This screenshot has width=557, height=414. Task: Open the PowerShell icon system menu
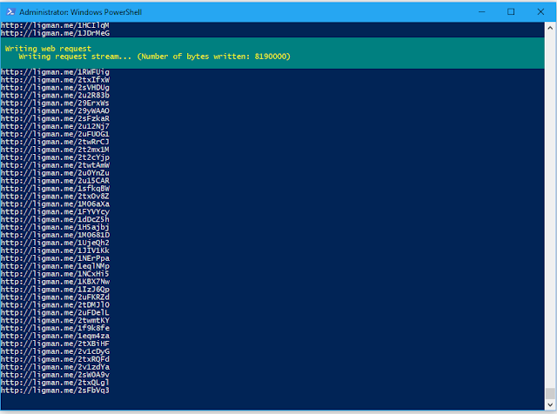click(10, 11)
